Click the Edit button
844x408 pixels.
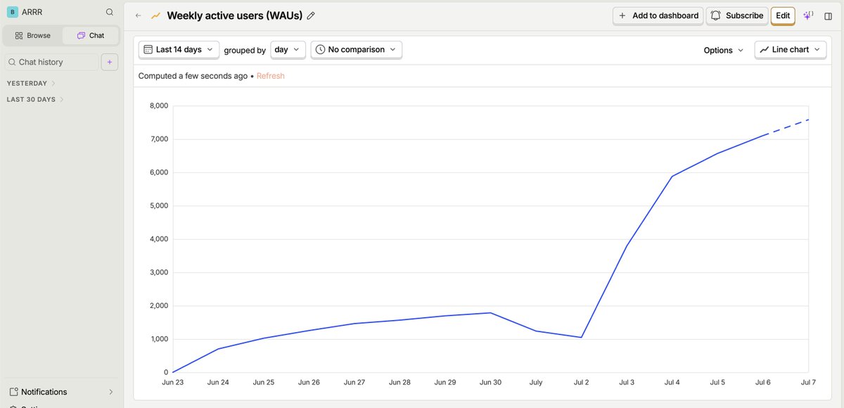click(x=783, y=15)
